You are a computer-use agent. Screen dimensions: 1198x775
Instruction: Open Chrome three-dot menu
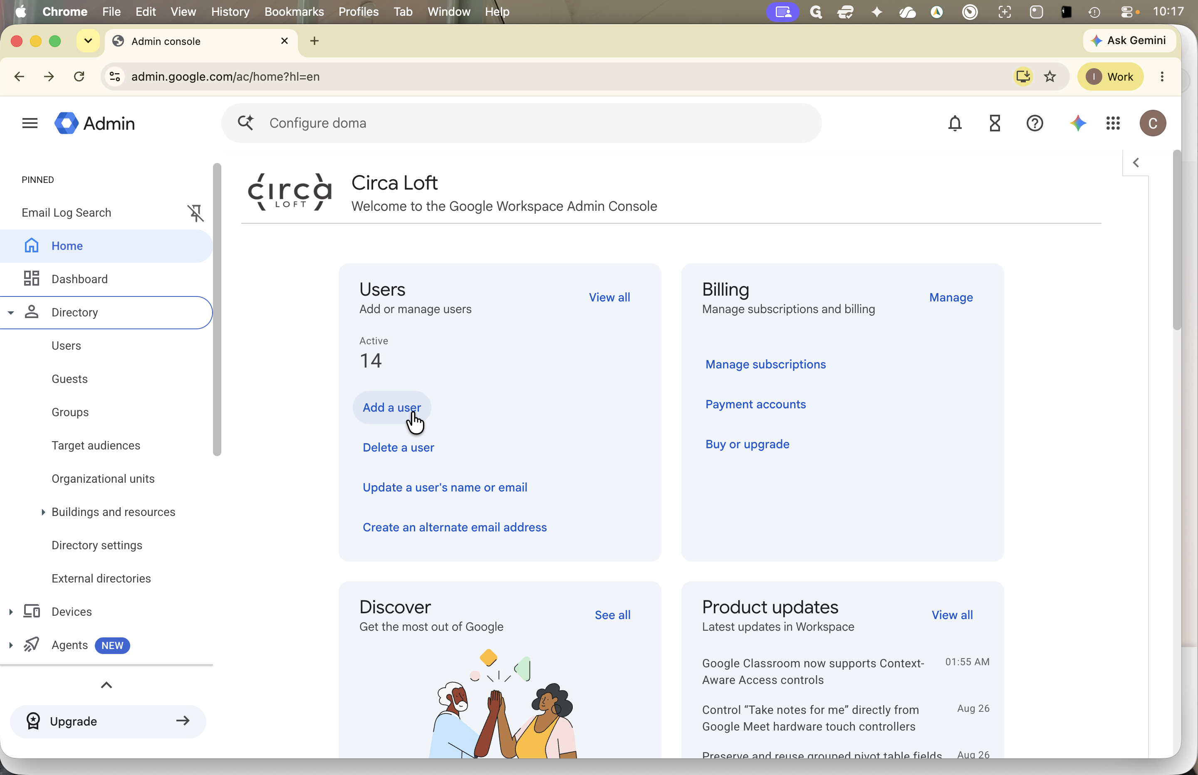(x=1162, y=77)
